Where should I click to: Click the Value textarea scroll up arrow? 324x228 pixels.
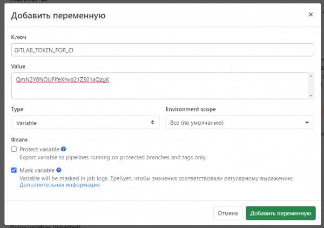tap(310, 76)
